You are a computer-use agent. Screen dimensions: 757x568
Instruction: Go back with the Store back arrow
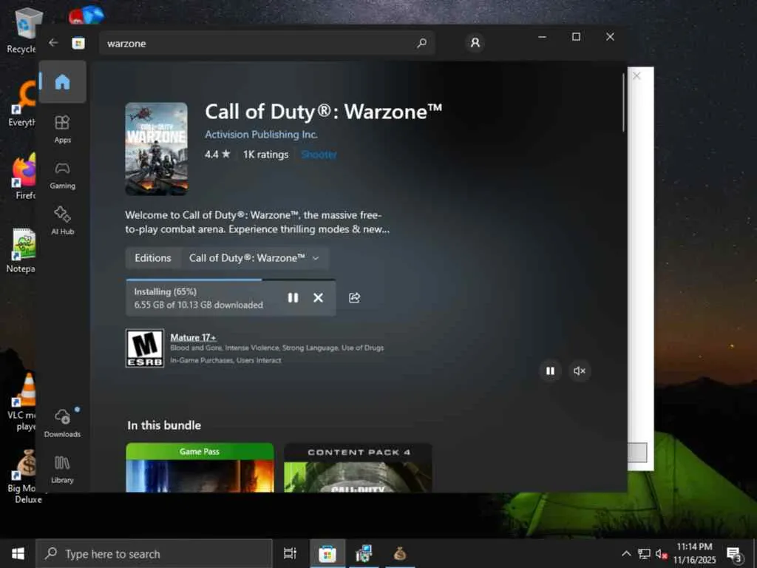(53, 43)
